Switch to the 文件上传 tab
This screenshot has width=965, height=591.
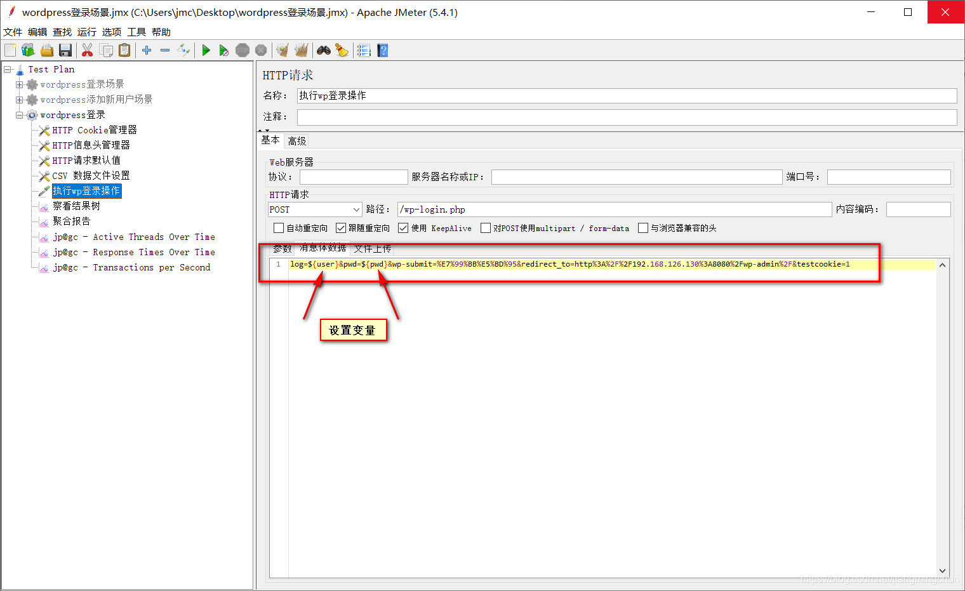(373, 248)
